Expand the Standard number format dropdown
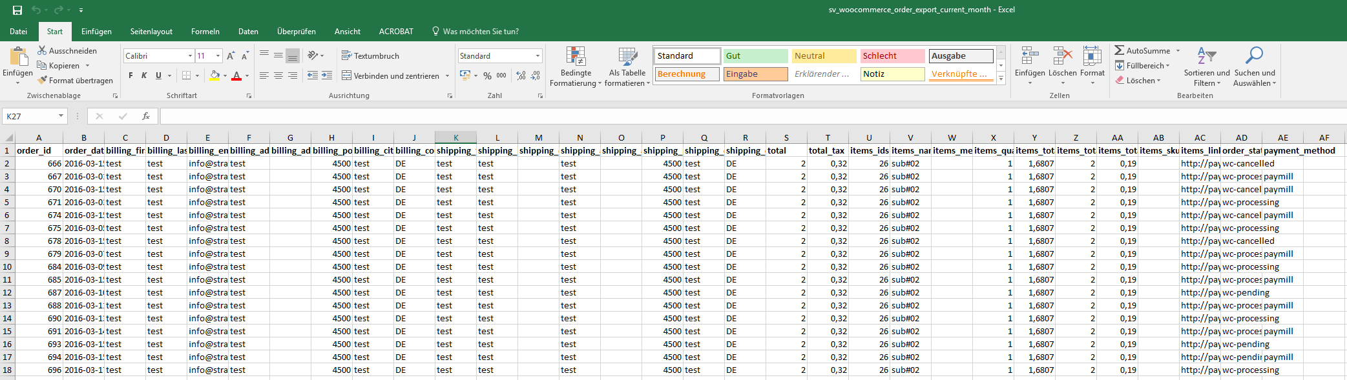Screen dimensions: 1347x380 click(537, 56)
